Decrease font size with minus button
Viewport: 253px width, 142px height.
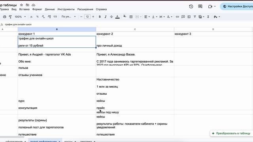(x=81, y=17)
